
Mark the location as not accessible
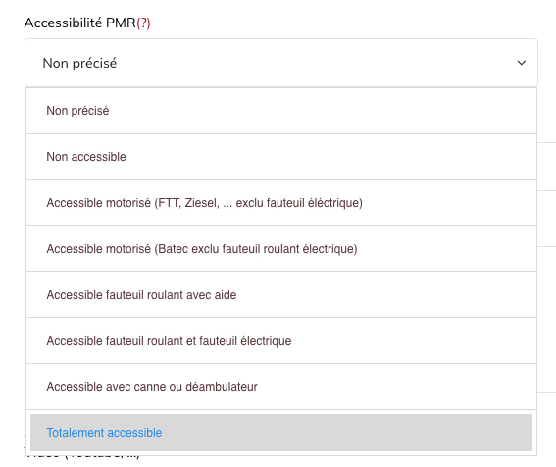281,157
